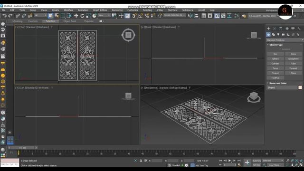Collapse the Object Type rollout

coord(276,45)
